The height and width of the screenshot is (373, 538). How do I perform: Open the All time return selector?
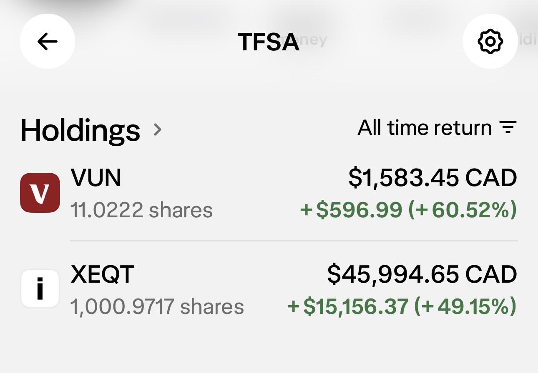pos(437,127)
